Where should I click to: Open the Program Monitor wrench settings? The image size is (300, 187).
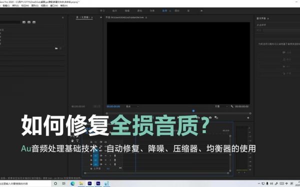point(232,106)
